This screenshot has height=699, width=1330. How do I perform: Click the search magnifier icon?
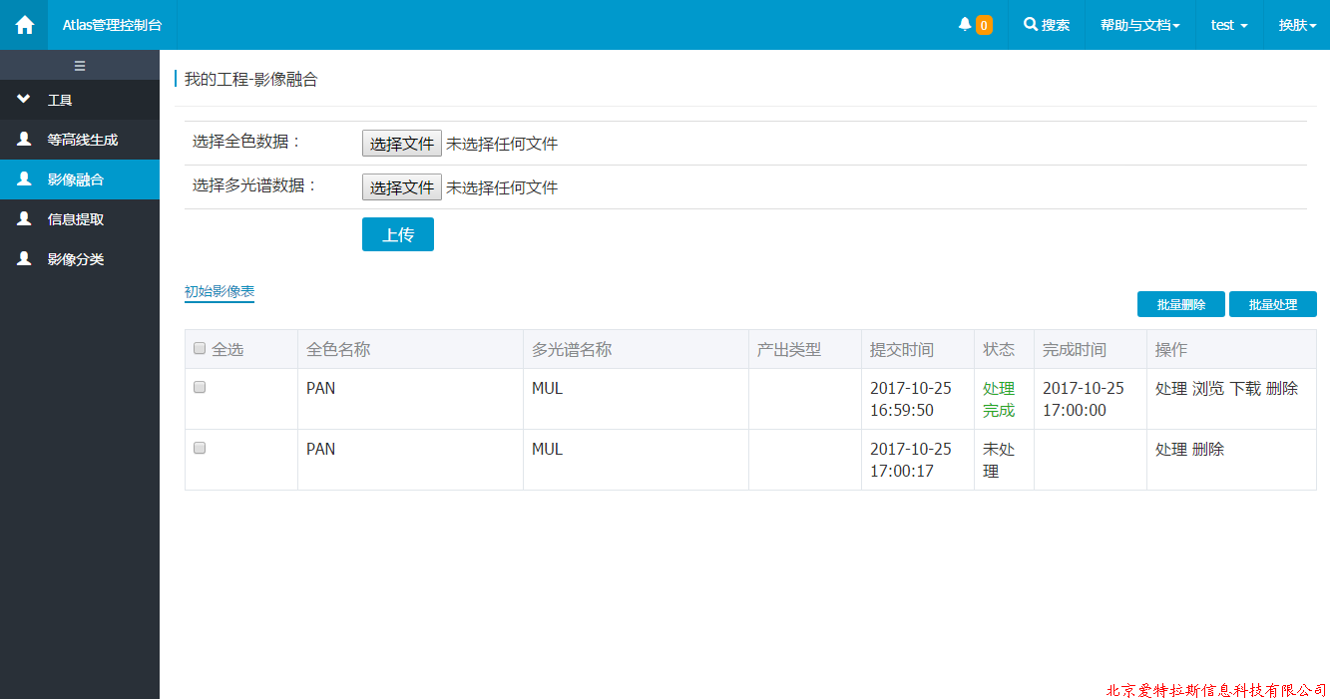(x=1031, y=25)
